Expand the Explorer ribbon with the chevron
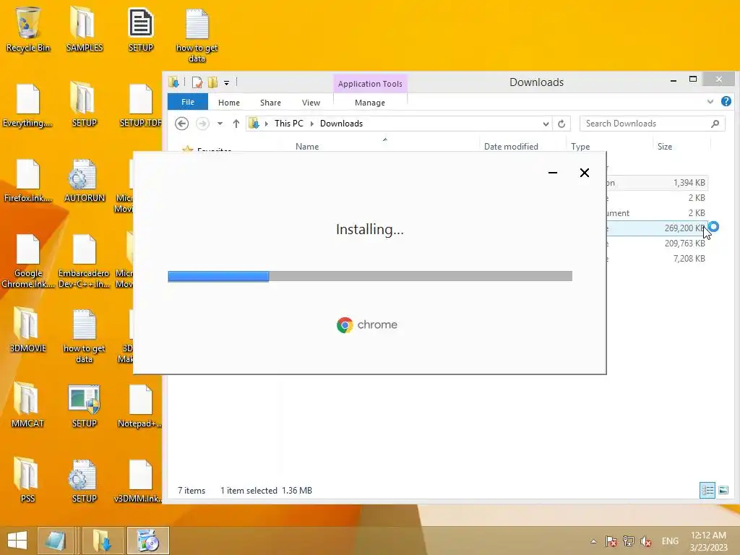Screen dimensions: 740x555 [x=710, y=101]
